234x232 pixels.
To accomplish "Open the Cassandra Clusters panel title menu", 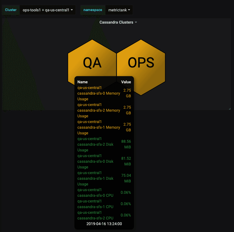I will click(x=118, y=22).
